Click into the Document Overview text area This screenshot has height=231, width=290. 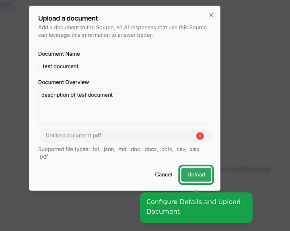(124, 106)
